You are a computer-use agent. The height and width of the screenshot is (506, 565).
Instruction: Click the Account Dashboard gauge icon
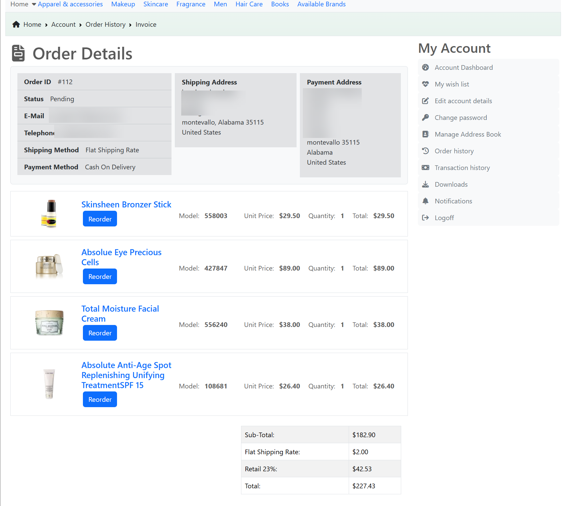click(x=425, y=67)
